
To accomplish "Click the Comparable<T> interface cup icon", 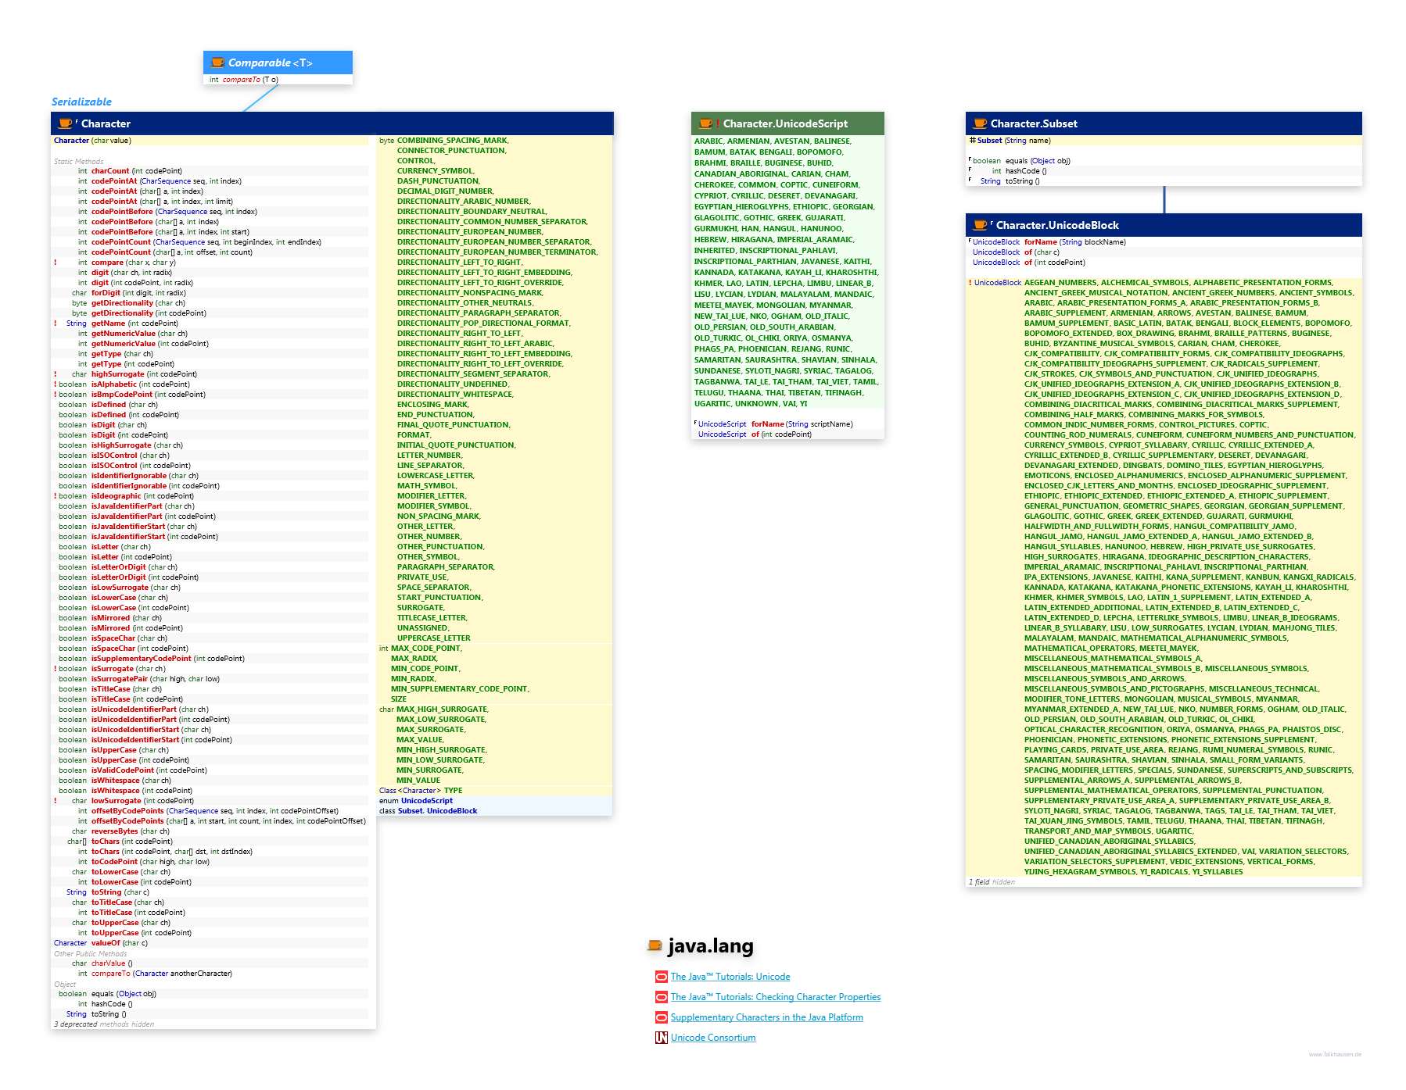I will pyautogui.click(x=218, y=63).
